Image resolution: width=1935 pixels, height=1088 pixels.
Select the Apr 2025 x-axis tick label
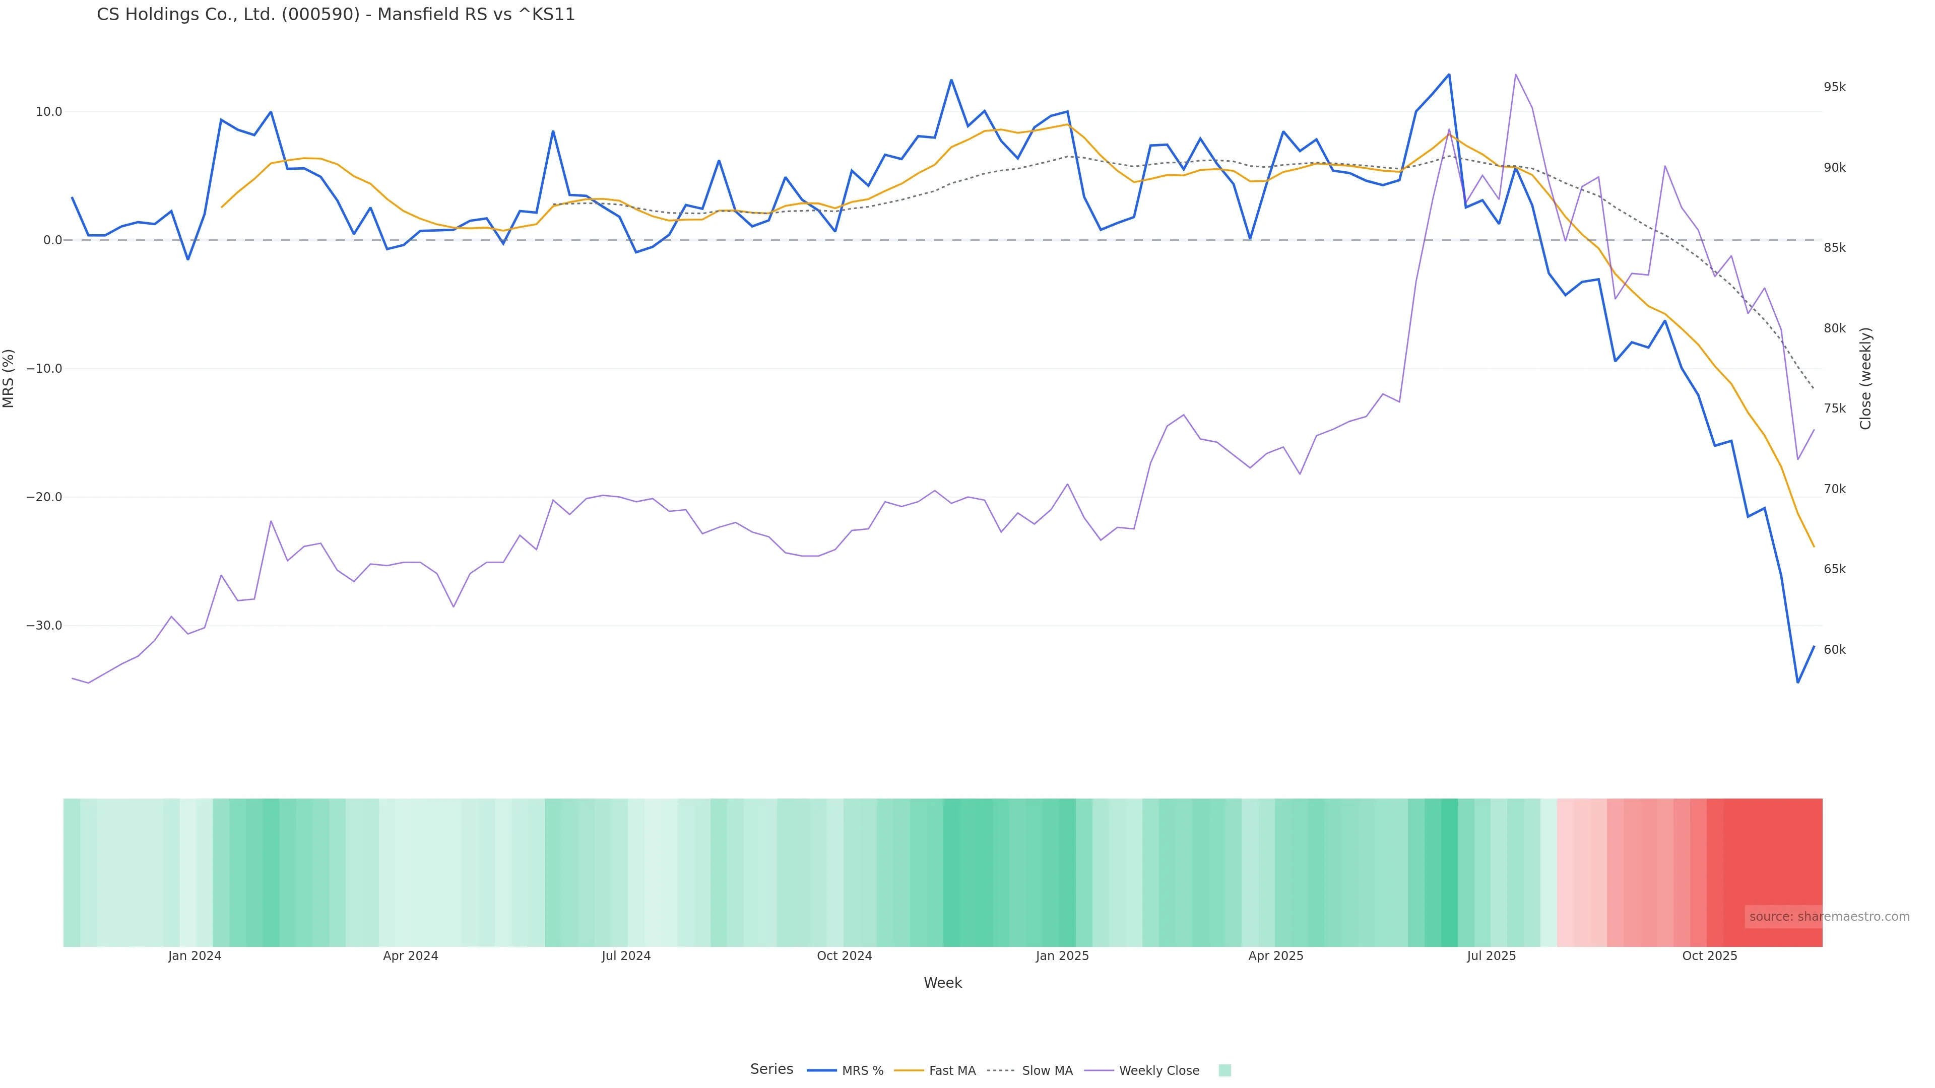tap(1275, 956)
